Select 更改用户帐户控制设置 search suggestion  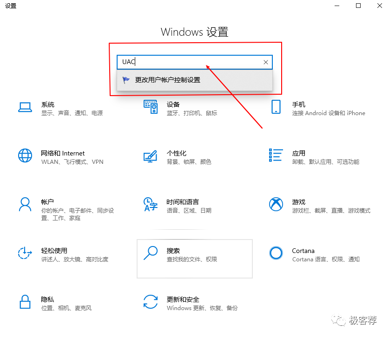[167, 80]
